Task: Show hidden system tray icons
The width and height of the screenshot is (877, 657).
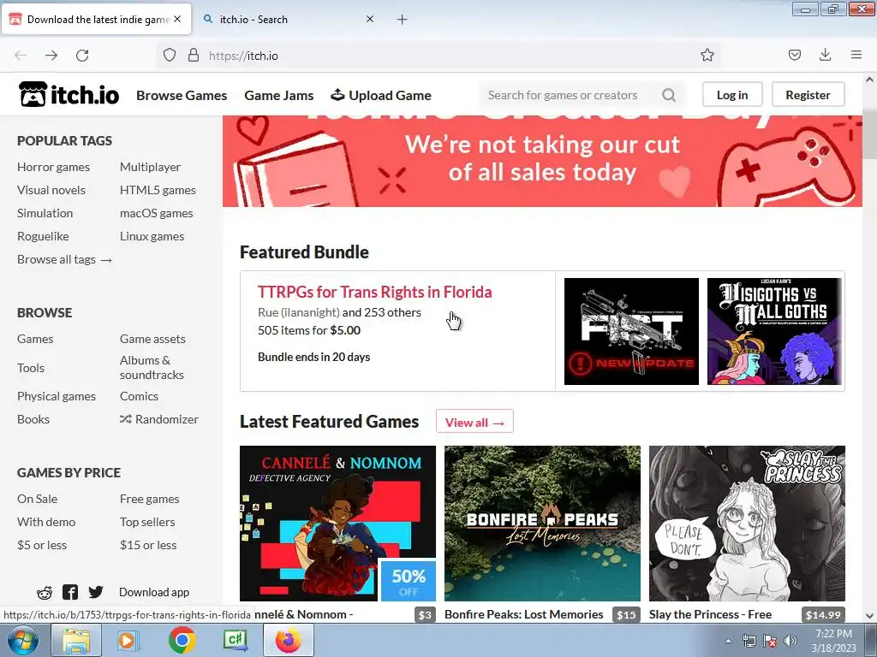Action: [728, 641]
